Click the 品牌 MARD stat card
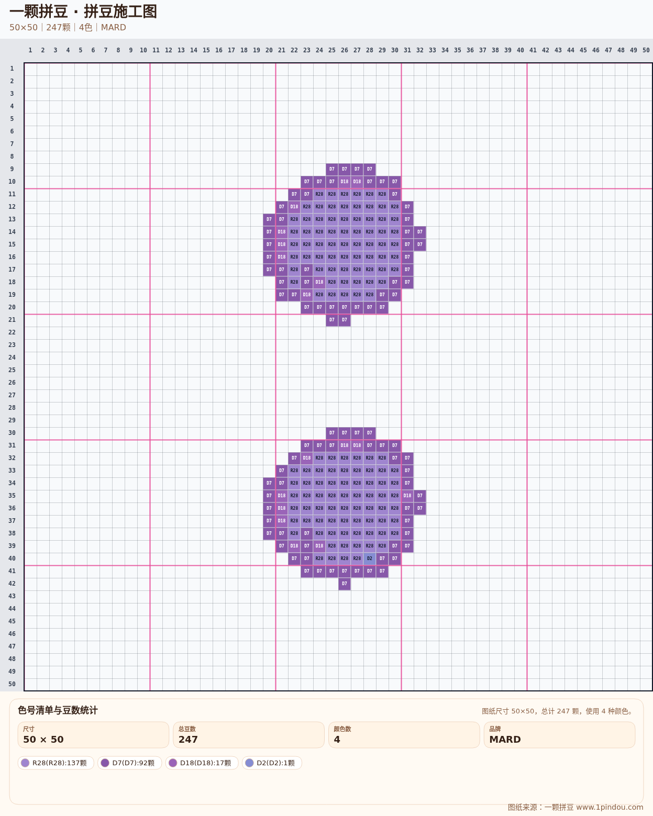 (x=559, y=735)
